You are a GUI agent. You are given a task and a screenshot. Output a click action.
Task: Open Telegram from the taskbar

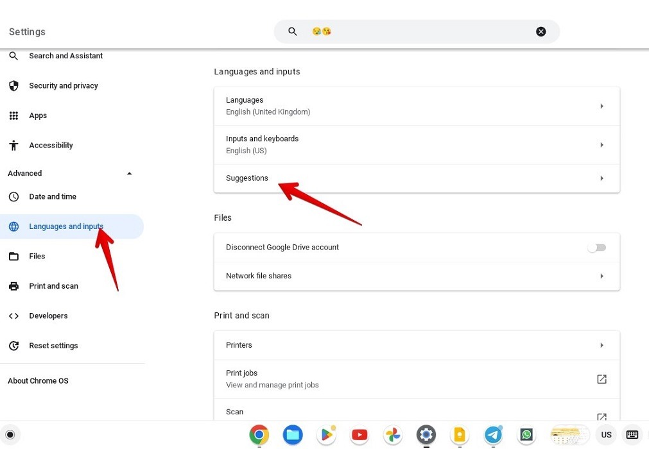coord(492,434)
